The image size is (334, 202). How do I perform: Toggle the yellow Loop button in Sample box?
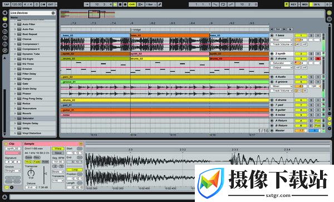click(x=75, y=170)
